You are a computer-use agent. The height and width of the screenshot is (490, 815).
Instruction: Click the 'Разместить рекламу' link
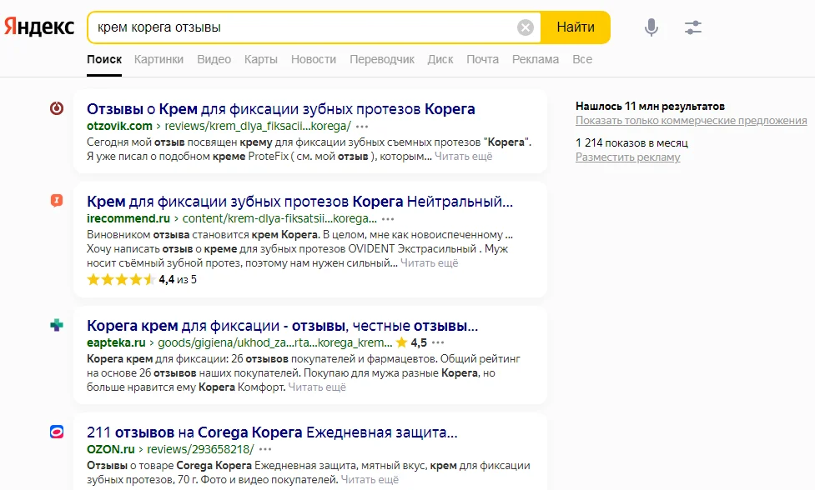click(x=627, y=157)
